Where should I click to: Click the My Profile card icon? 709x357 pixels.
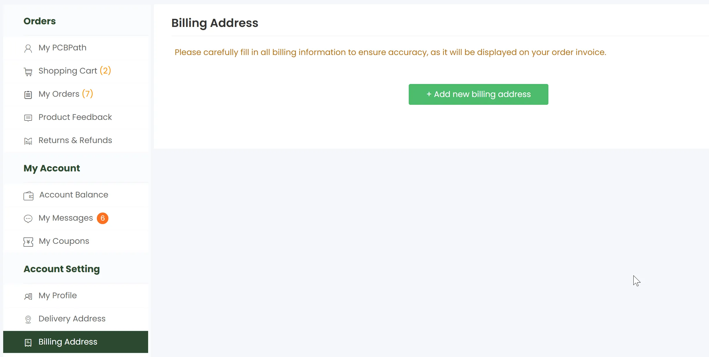click(28, 296)
